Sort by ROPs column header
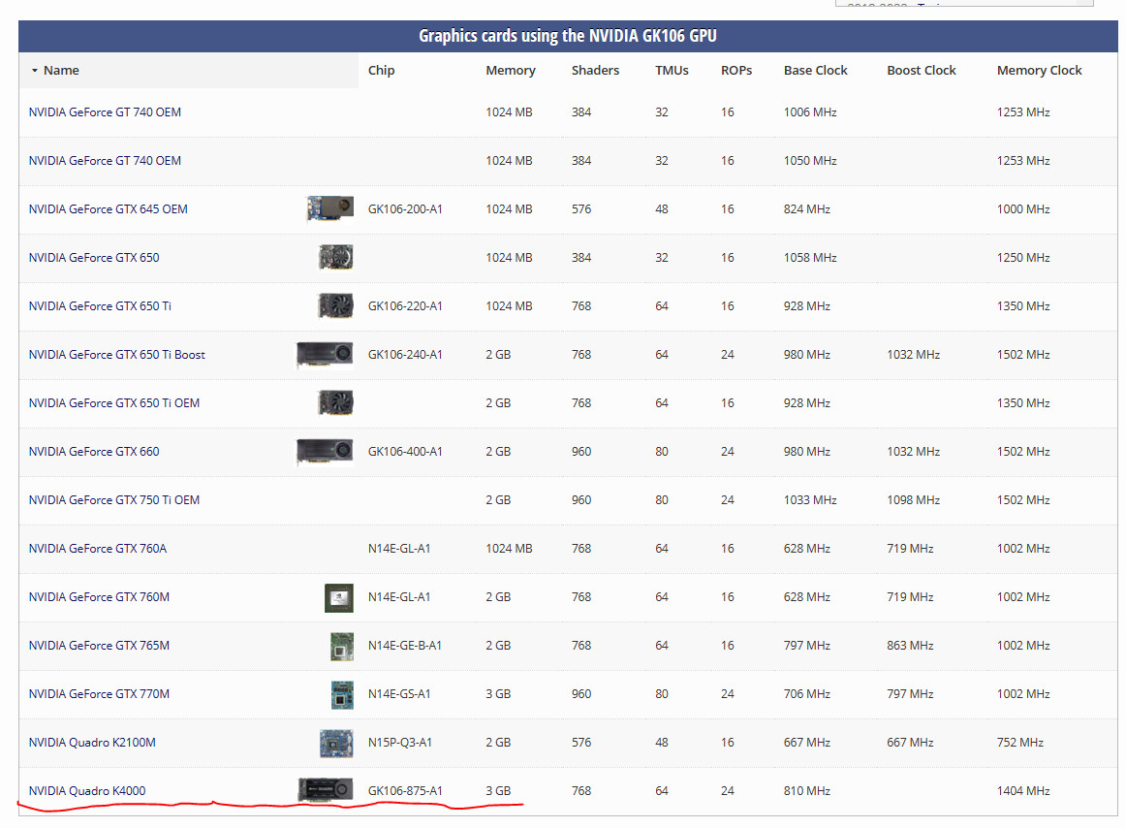1126x828 pixels. 736,71
